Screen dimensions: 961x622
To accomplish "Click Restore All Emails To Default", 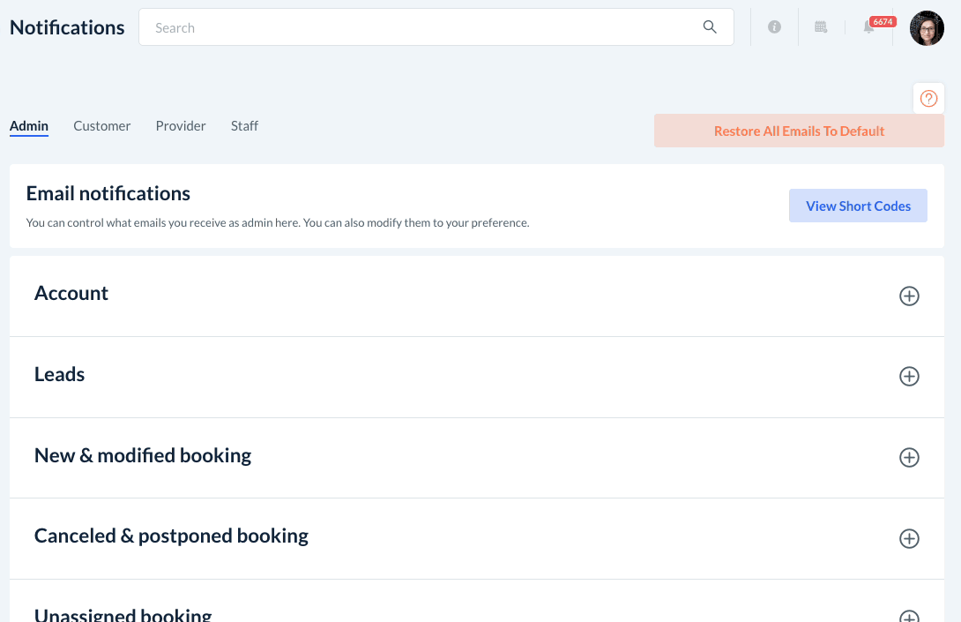I will (799, 131).
